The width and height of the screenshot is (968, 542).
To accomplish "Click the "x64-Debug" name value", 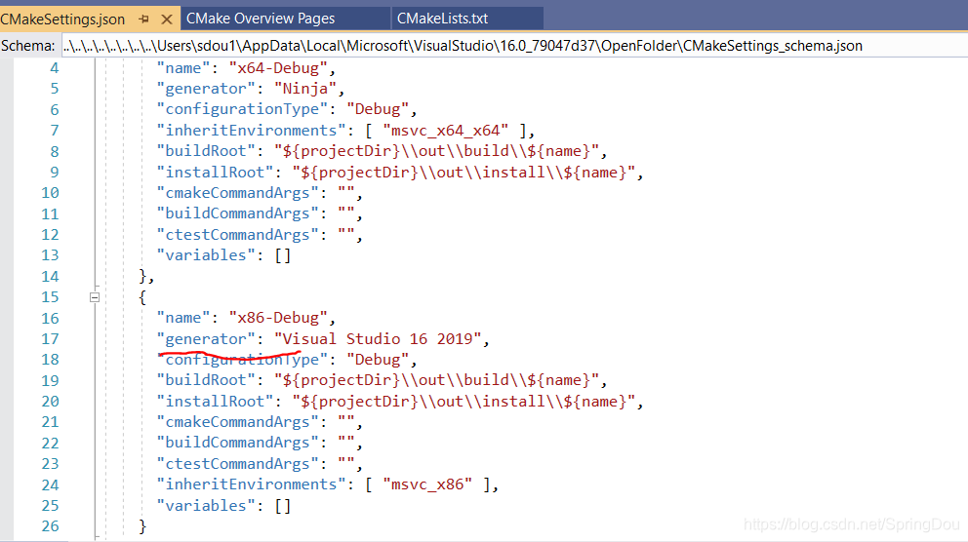I will click(278, 68).
